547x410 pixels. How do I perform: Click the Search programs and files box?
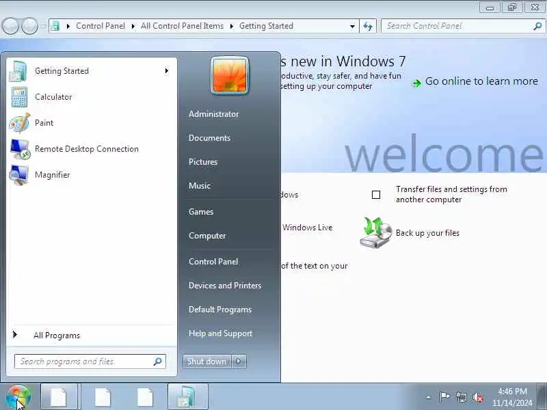pyautogui.click(x=90, y=361)
